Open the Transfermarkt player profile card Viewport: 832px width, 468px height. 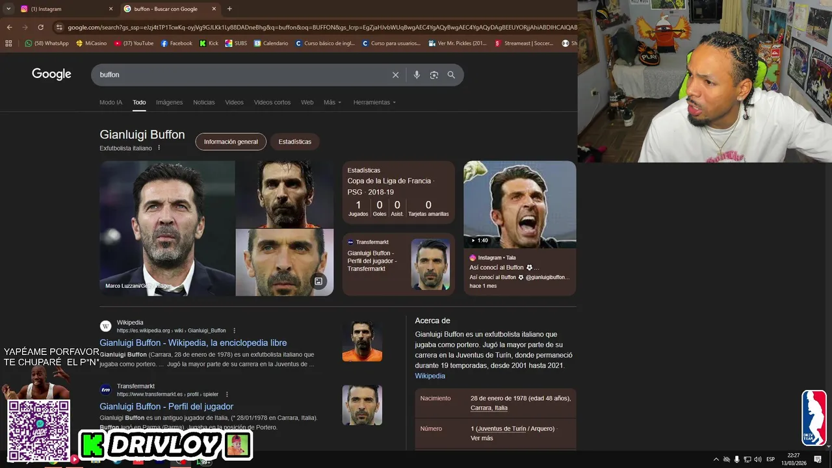[398, 263]
